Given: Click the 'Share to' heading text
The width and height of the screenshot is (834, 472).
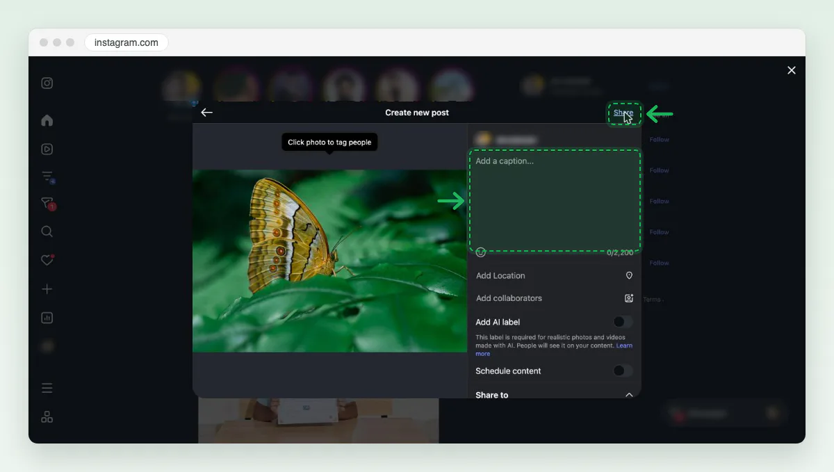Looking at the screenshot, I should pos(492,395).
